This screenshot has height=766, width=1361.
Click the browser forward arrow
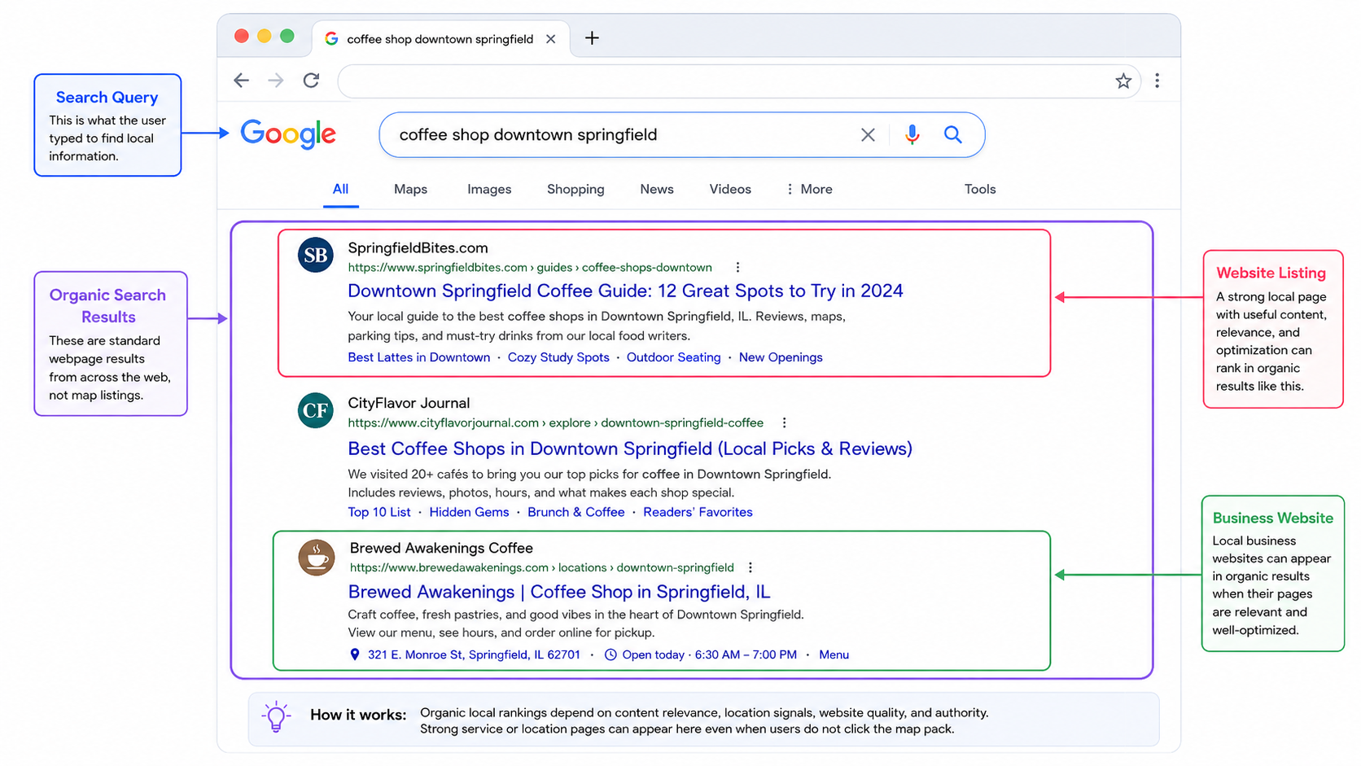click(276, 81)
